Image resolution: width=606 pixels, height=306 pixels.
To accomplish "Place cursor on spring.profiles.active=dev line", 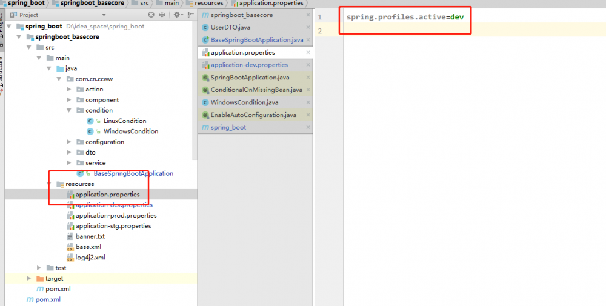I will pyautogui.click(x=405, y=18).
